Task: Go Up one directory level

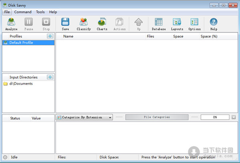Action: [x=138, y=24]
